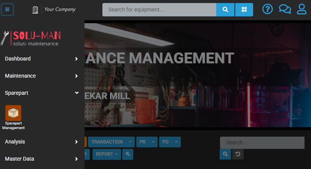Click the hamburger menu toggle button
The height and width of the screenshot is (169, 311).
click(x=8, y=10)
